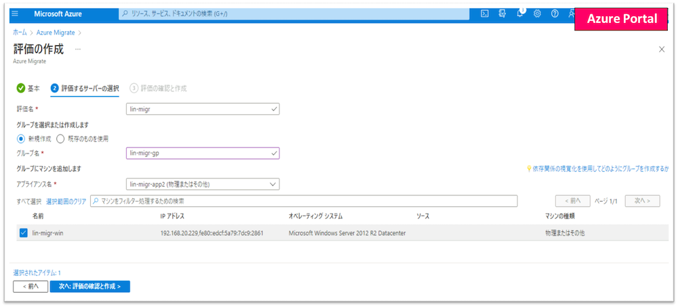Expand the アプライアンス名 dropdown
The image size is (678, 307).
(x=203, y=184)
